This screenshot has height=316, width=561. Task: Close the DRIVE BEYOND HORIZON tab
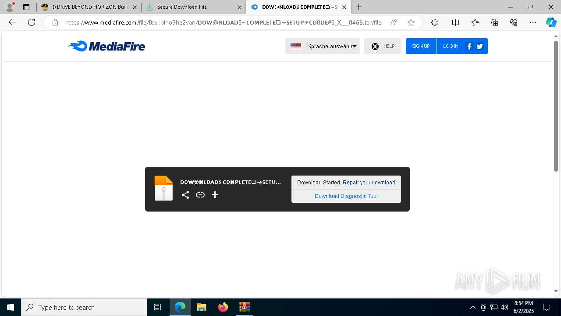135,7
